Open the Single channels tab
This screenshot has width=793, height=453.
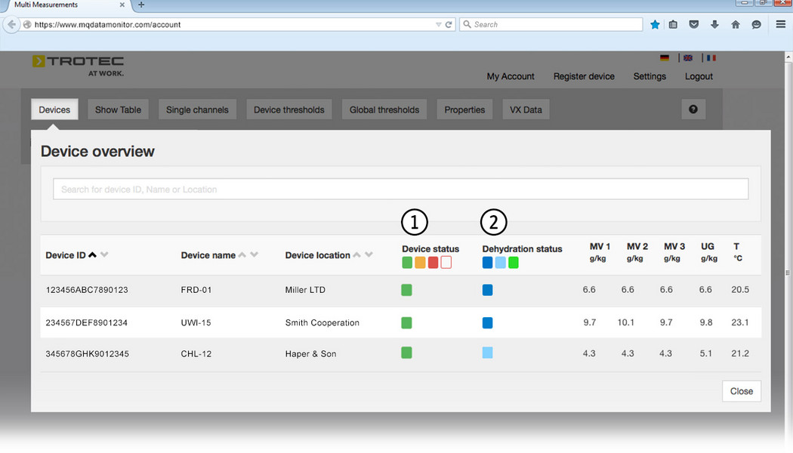pos(197,109)
